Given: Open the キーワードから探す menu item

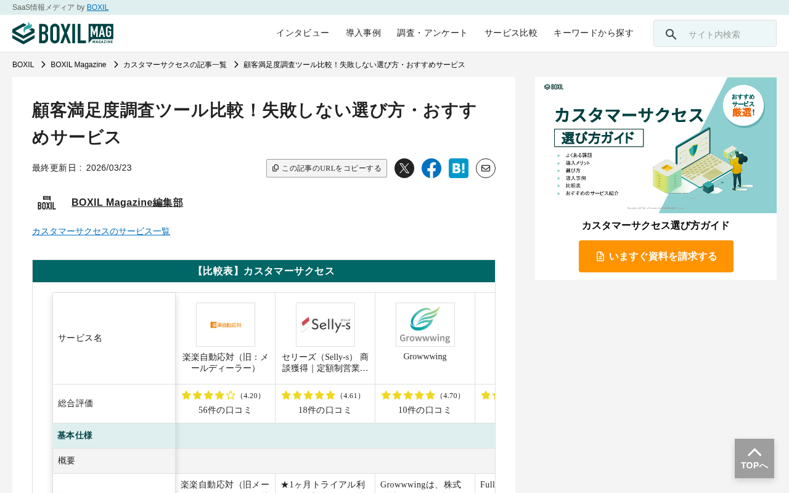Looking at the screenshot, I should pyautogui.click(x=594, y=33).
